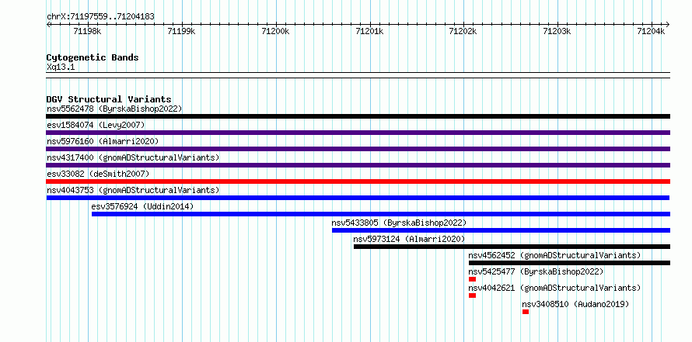Image resolution: width=692 pixels, height=342 pixels.
Task: Click the 71201k ruler position
Action: (x=369, y=31)
